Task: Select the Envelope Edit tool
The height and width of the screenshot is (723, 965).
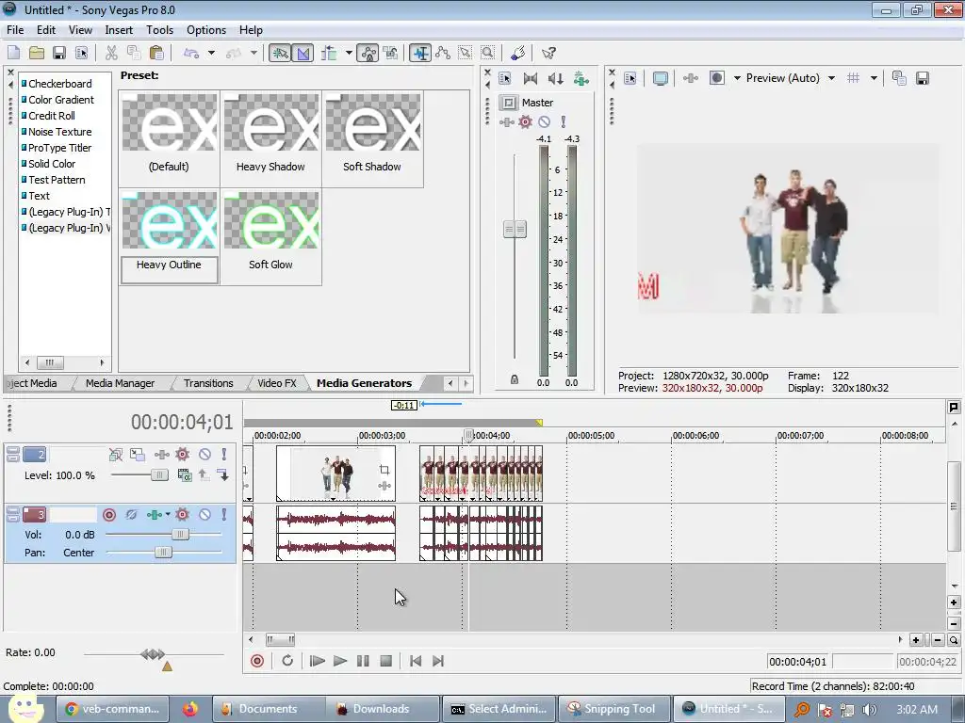Action: tap(443, 53)
